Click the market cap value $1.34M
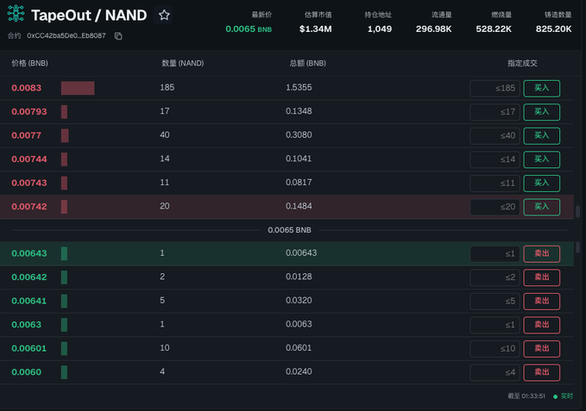The image size is (586, 411). [x=315, y=29]
